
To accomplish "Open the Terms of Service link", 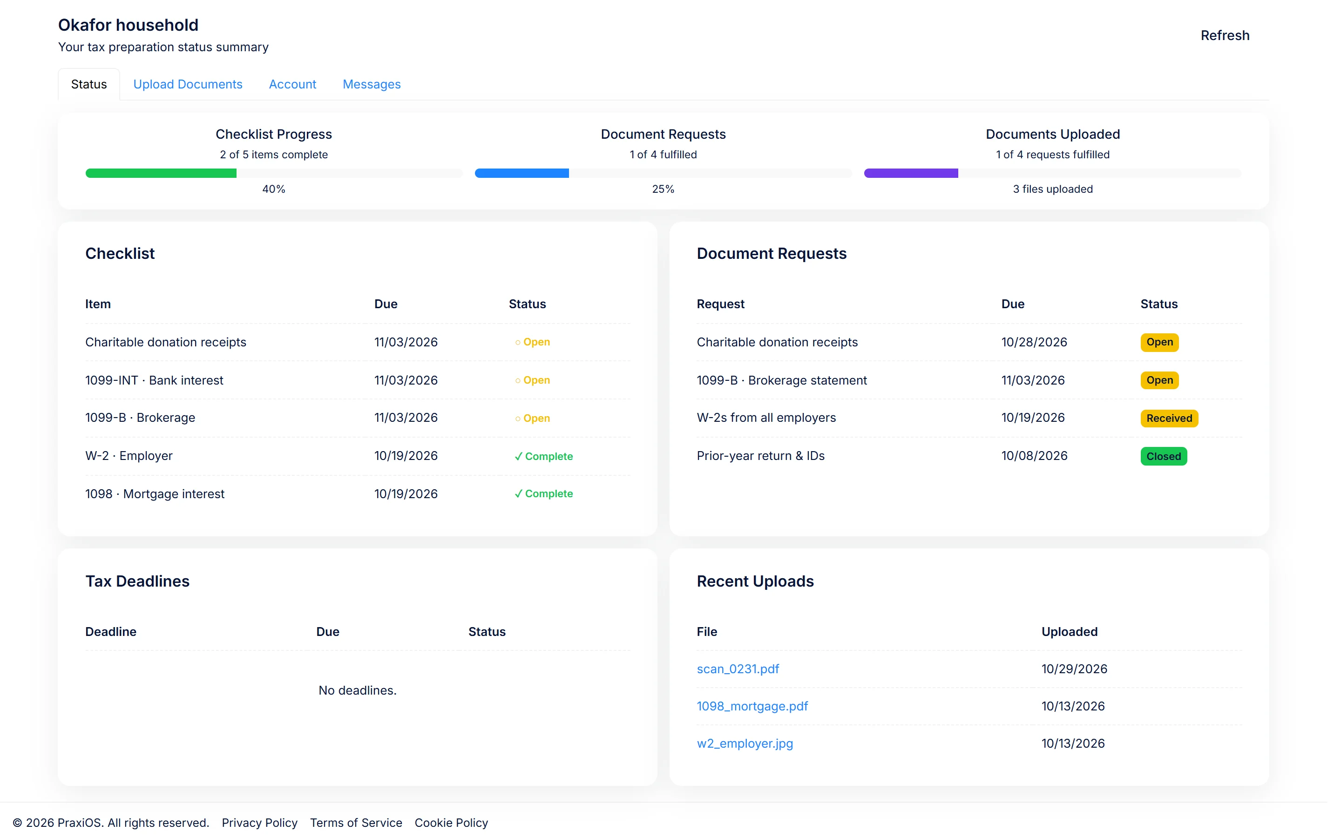I will [x=356, y=823].
